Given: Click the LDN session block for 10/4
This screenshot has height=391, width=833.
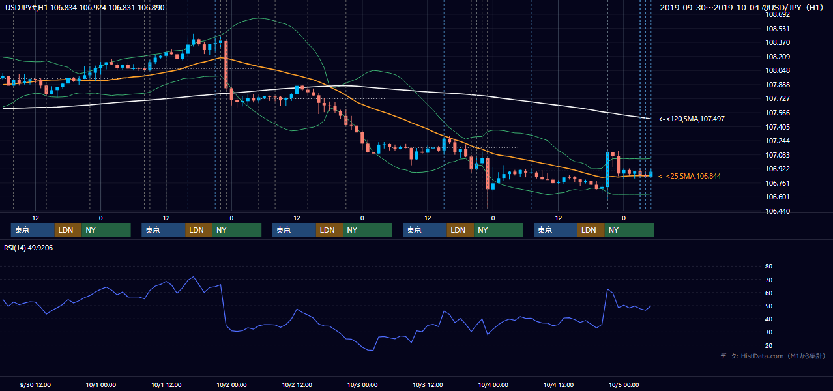Looking at the screenshot, I should click(591, 230).
